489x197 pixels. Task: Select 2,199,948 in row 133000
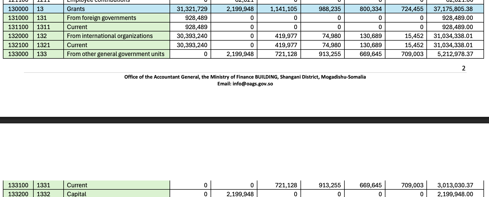click(x=240, y=54)
